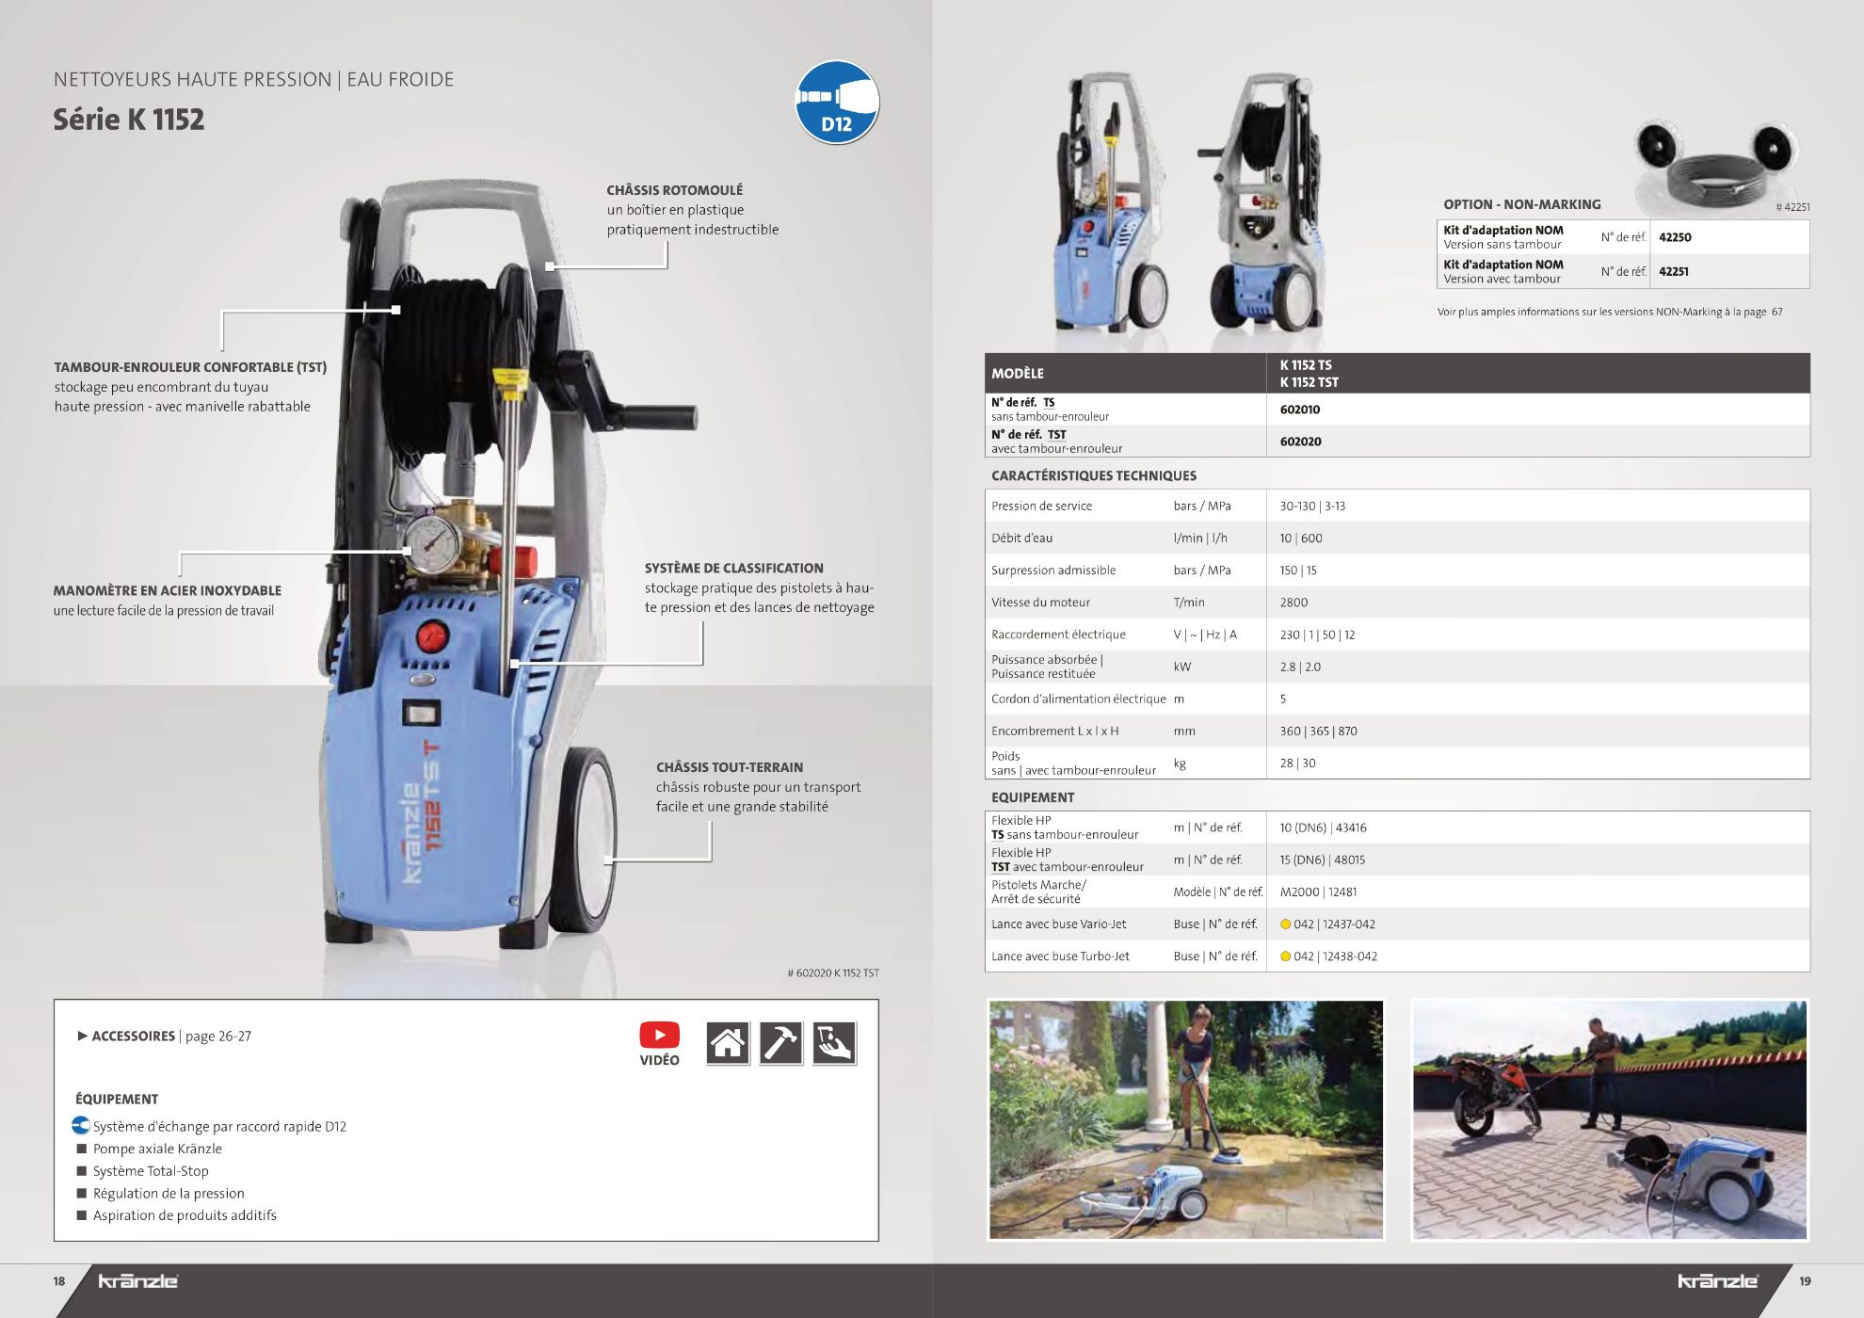Click the house application icon

[728, 1043]
